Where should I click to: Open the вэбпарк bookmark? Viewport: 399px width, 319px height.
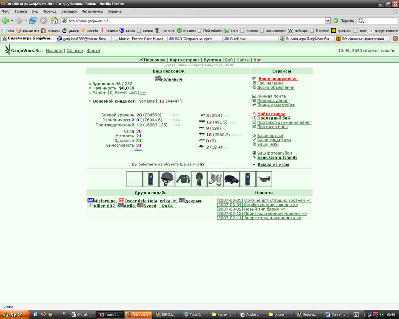point(298,31)
